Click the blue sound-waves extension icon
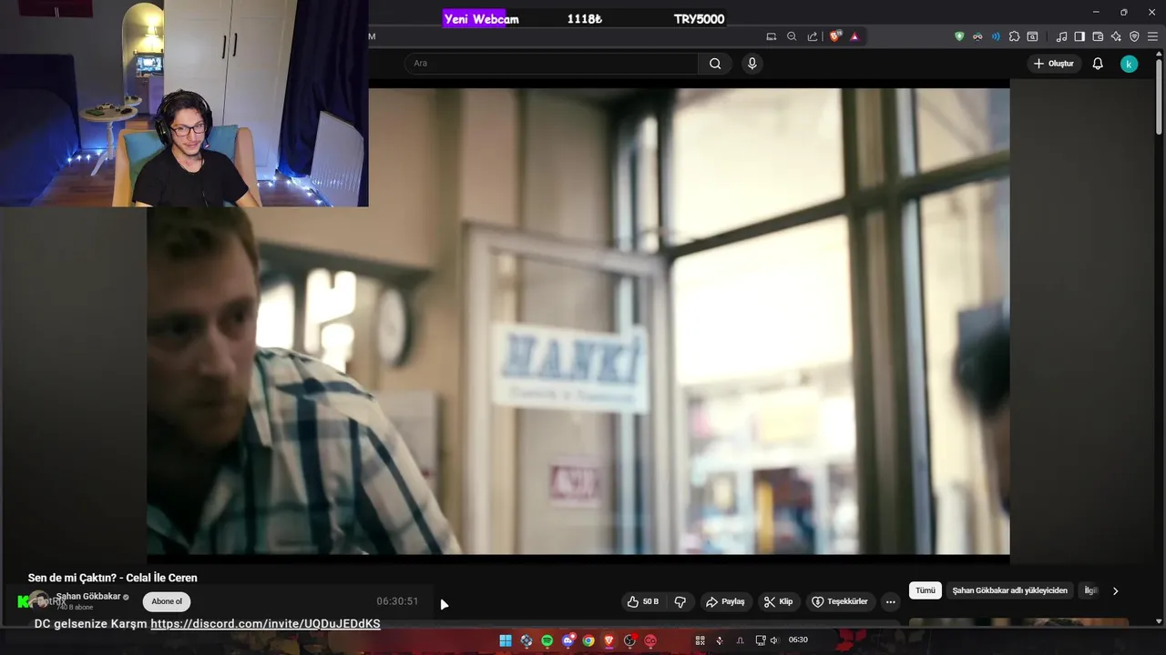 point(996,36)
